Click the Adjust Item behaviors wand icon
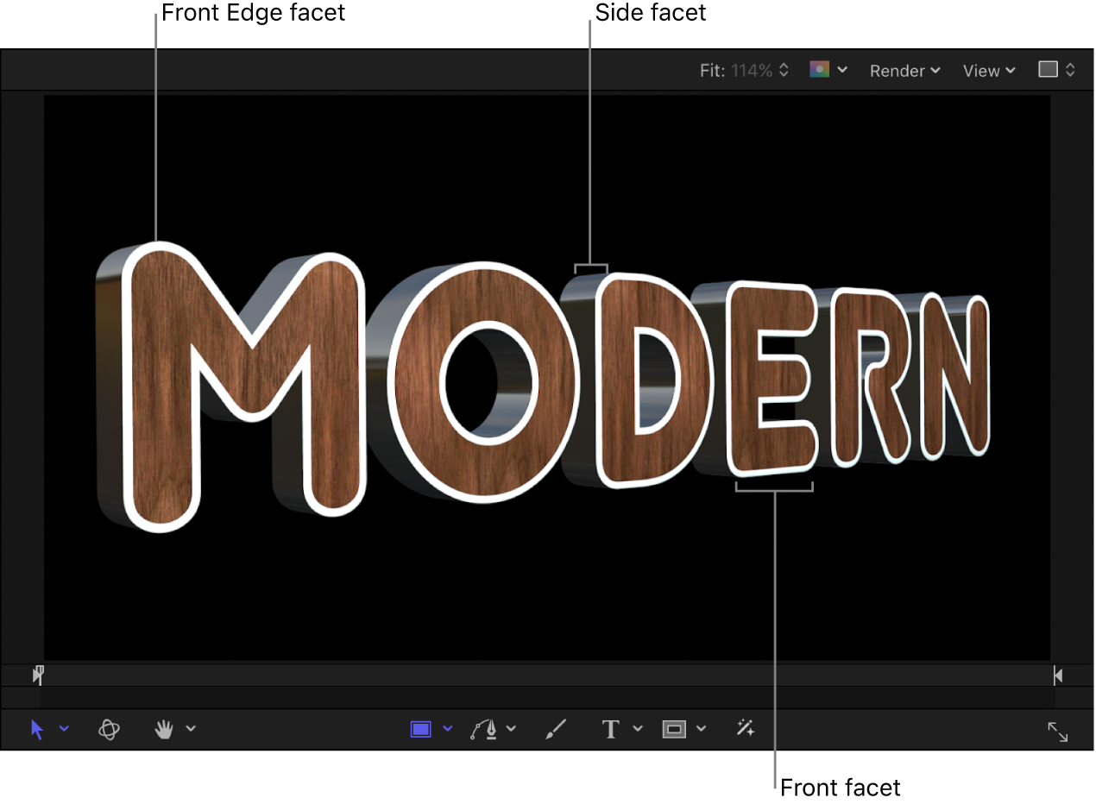 744,729
